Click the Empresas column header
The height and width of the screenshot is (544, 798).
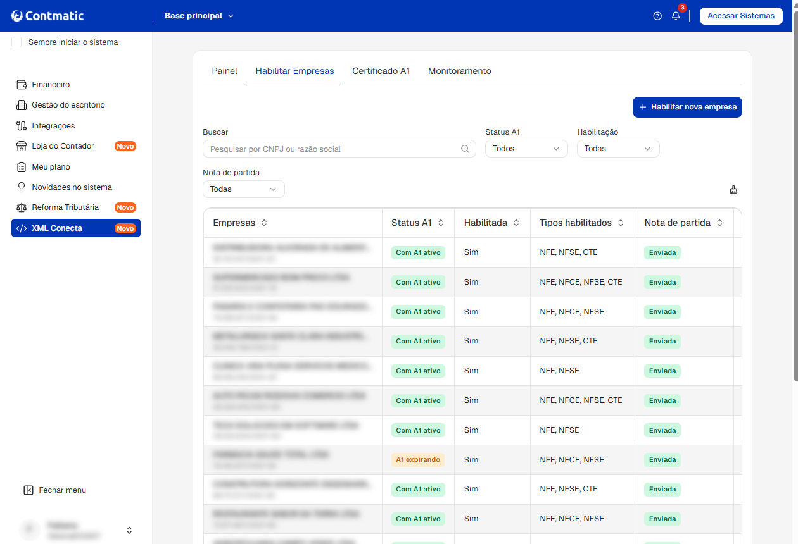(293, 223)
